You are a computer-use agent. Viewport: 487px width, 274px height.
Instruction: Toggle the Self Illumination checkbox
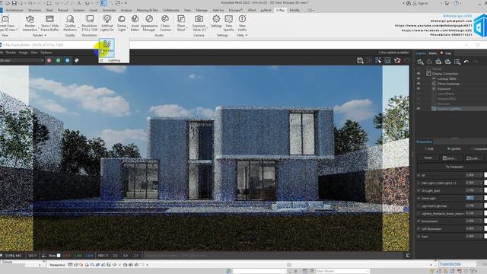[x=419, y=229]
